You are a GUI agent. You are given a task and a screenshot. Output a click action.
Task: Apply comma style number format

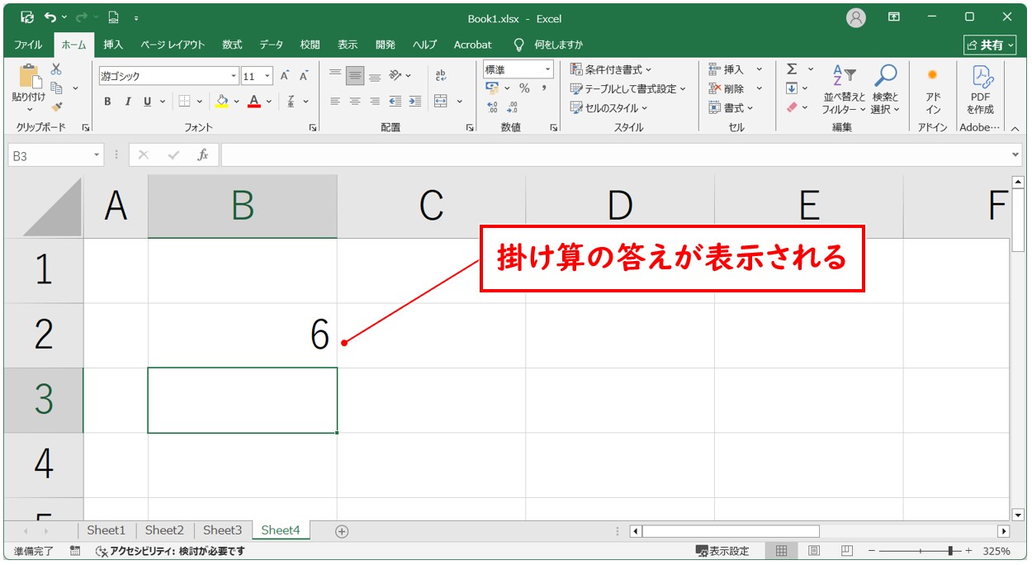click(545, 88)
